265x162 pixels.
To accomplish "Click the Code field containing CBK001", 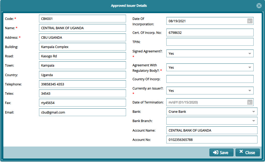I will tap(82, 19).
